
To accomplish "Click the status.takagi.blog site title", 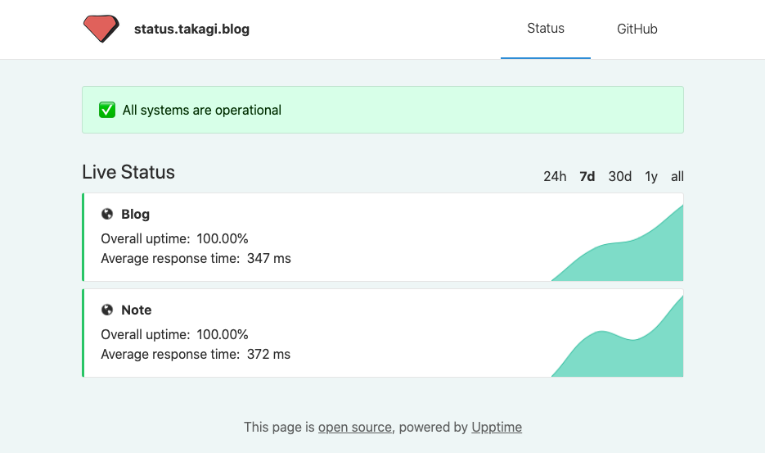I will pos(191,29).
